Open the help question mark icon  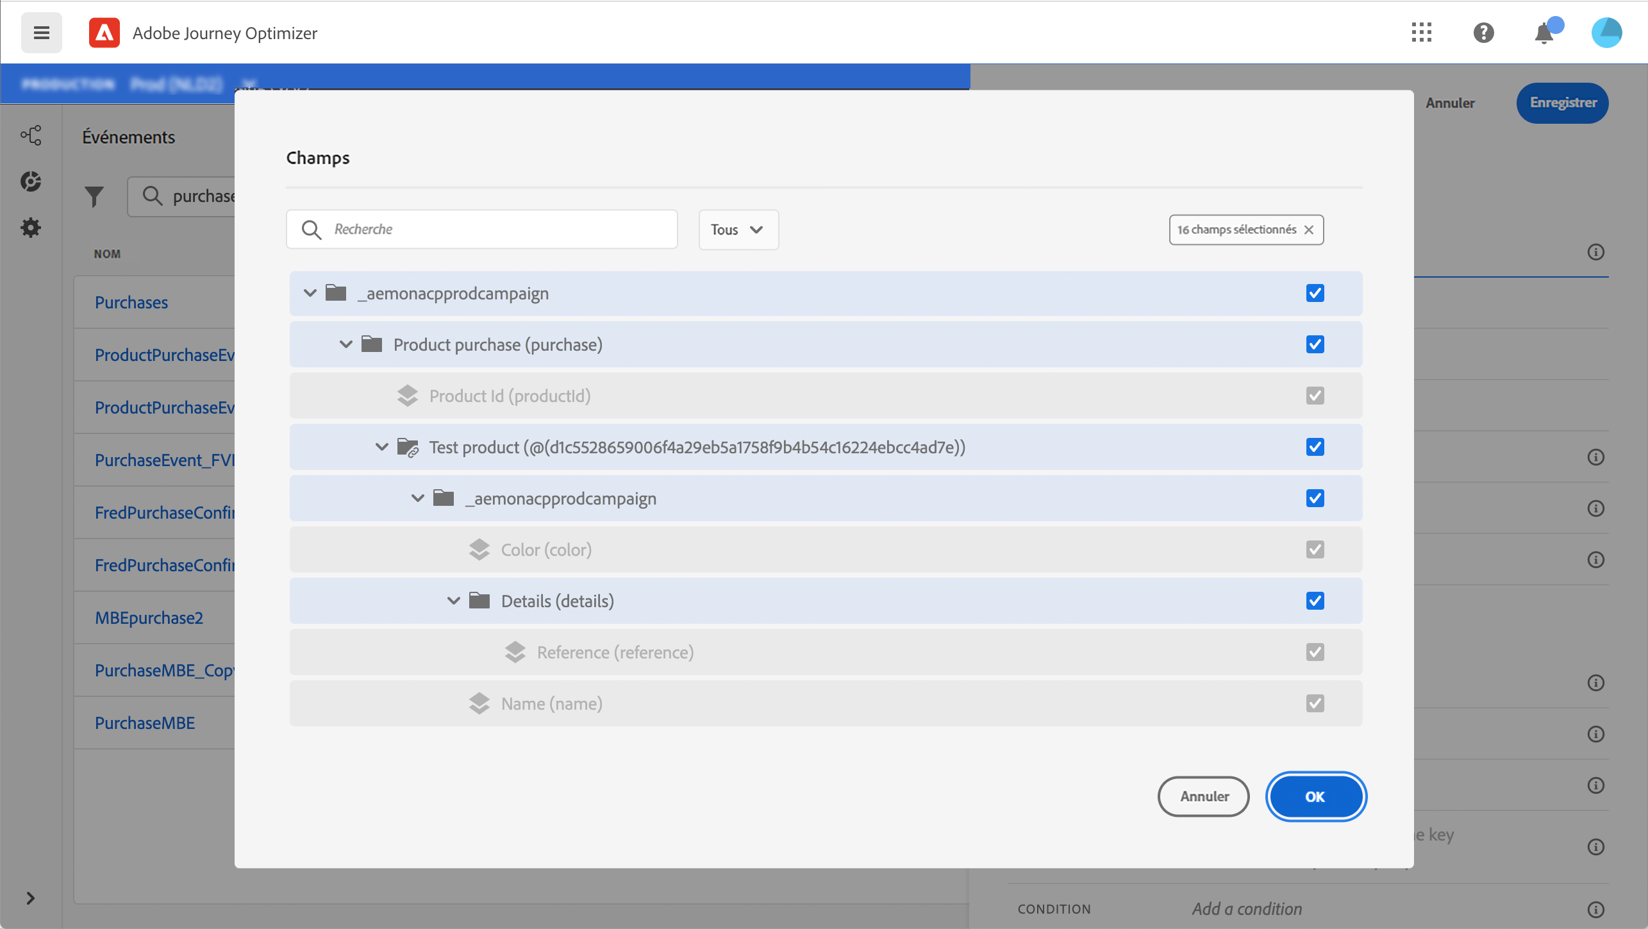pos(1483,33)
